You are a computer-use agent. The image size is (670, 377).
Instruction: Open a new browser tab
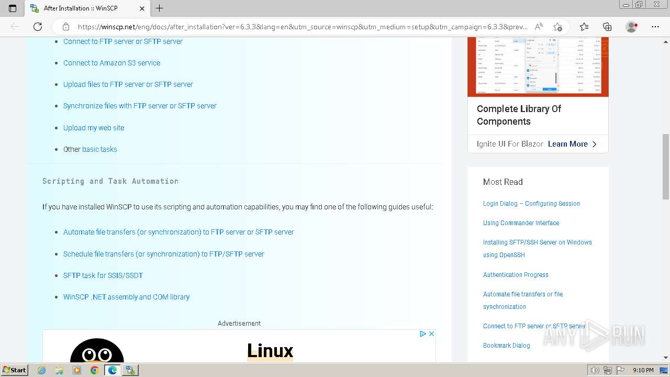click(x=160, y=8)
